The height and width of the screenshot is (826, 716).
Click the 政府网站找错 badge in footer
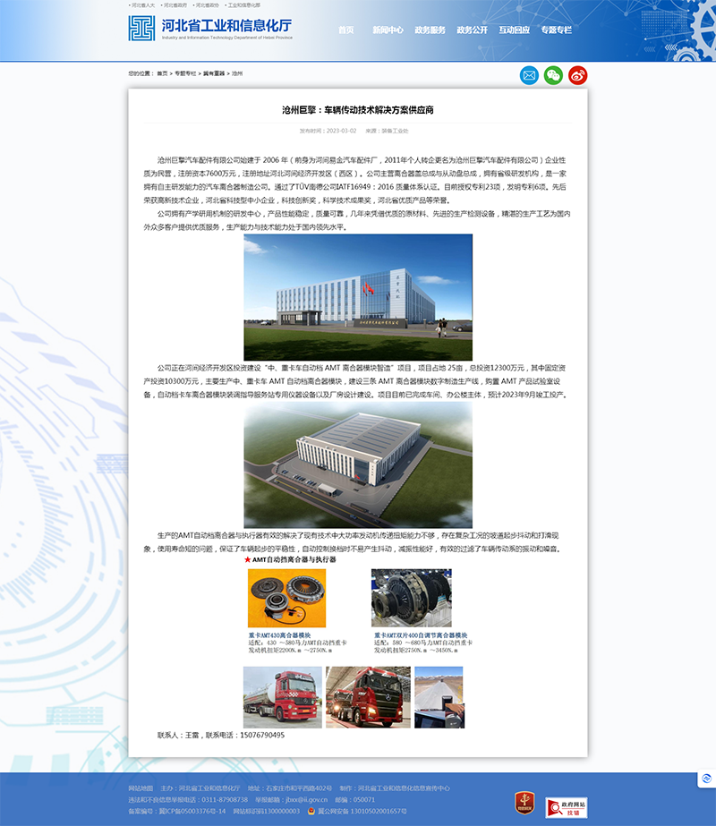point(567,807)
